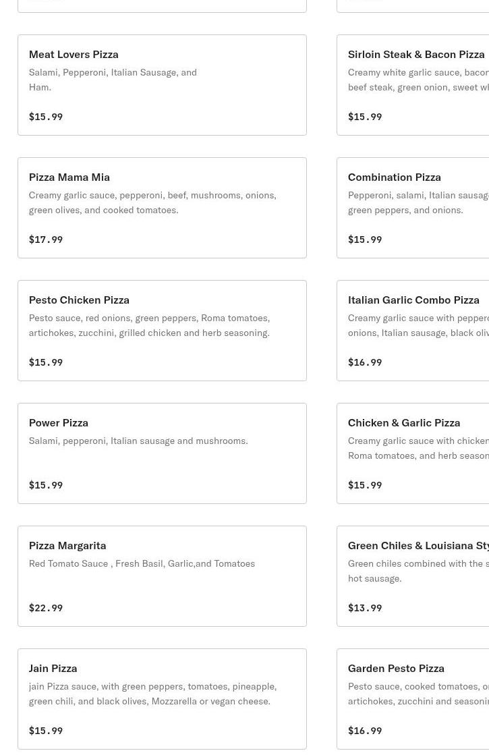Click the Meat Lovers Pizza title

tap(74, 54)
